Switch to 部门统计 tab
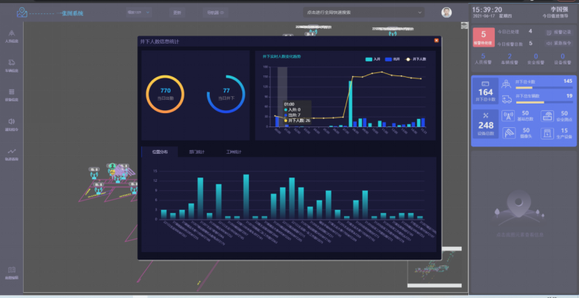This screenshot has height=298, width=579. (x=196, y=152)
